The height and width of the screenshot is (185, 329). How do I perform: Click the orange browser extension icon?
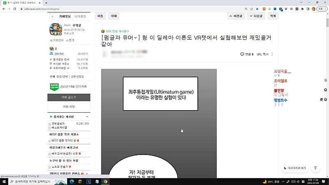pyautogui.click(x=264, y=9)
